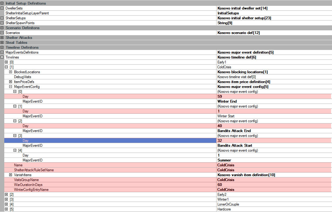Click 'Kosovo major event definition[5]' value

click(245, 52)
